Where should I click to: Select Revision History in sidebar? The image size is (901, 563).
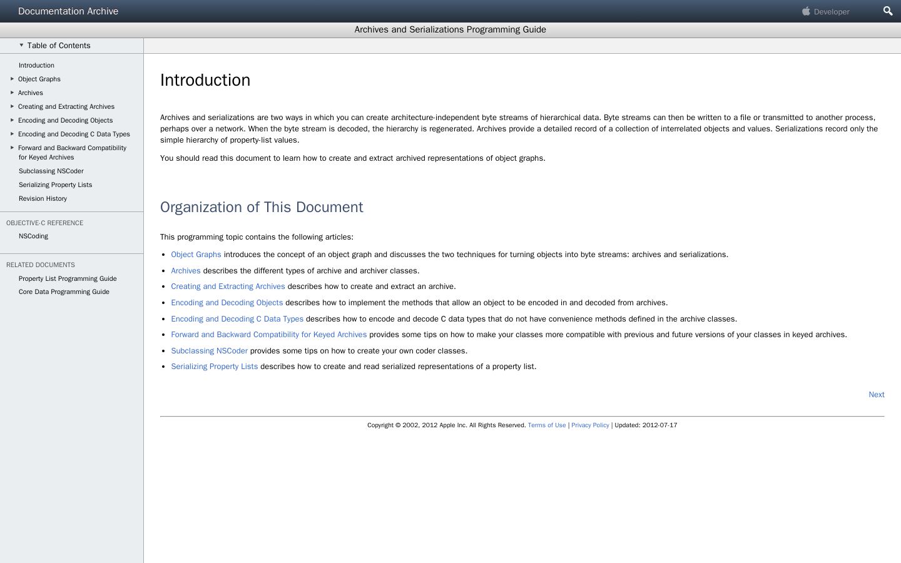click(43, 198)
